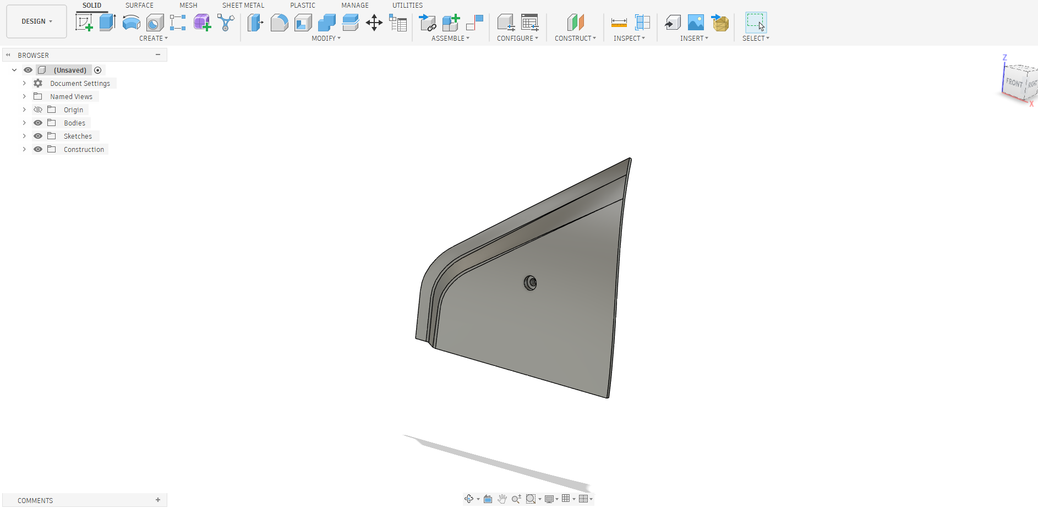The height and width of the screenshot is (508, 1038).
Task: Click the Measure tool icon
Action: [619, 23]
